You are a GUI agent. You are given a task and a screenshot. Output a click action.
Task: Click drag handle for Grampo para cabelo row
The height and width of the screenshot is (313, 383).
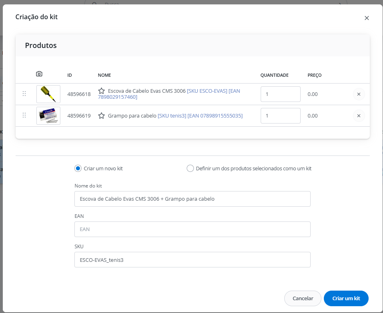(24, 115)
